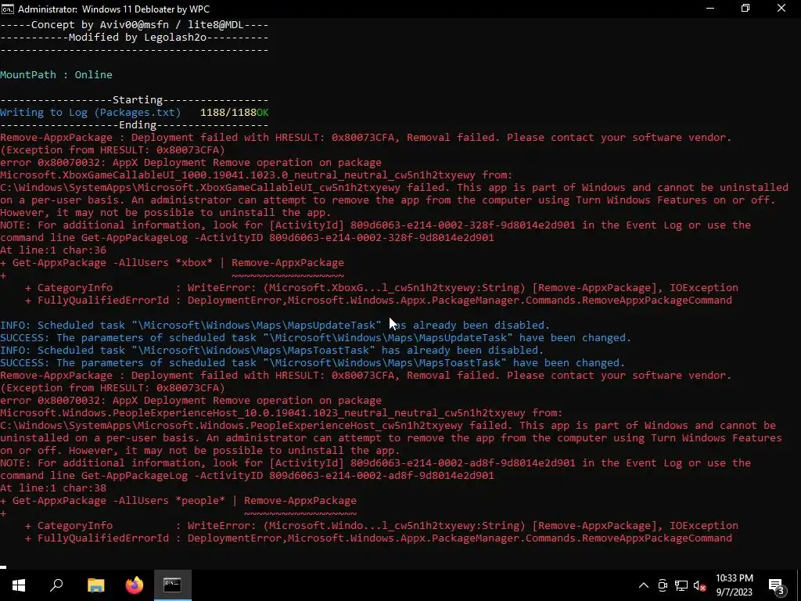Minimize the Debloater console window

click(710, 9)
